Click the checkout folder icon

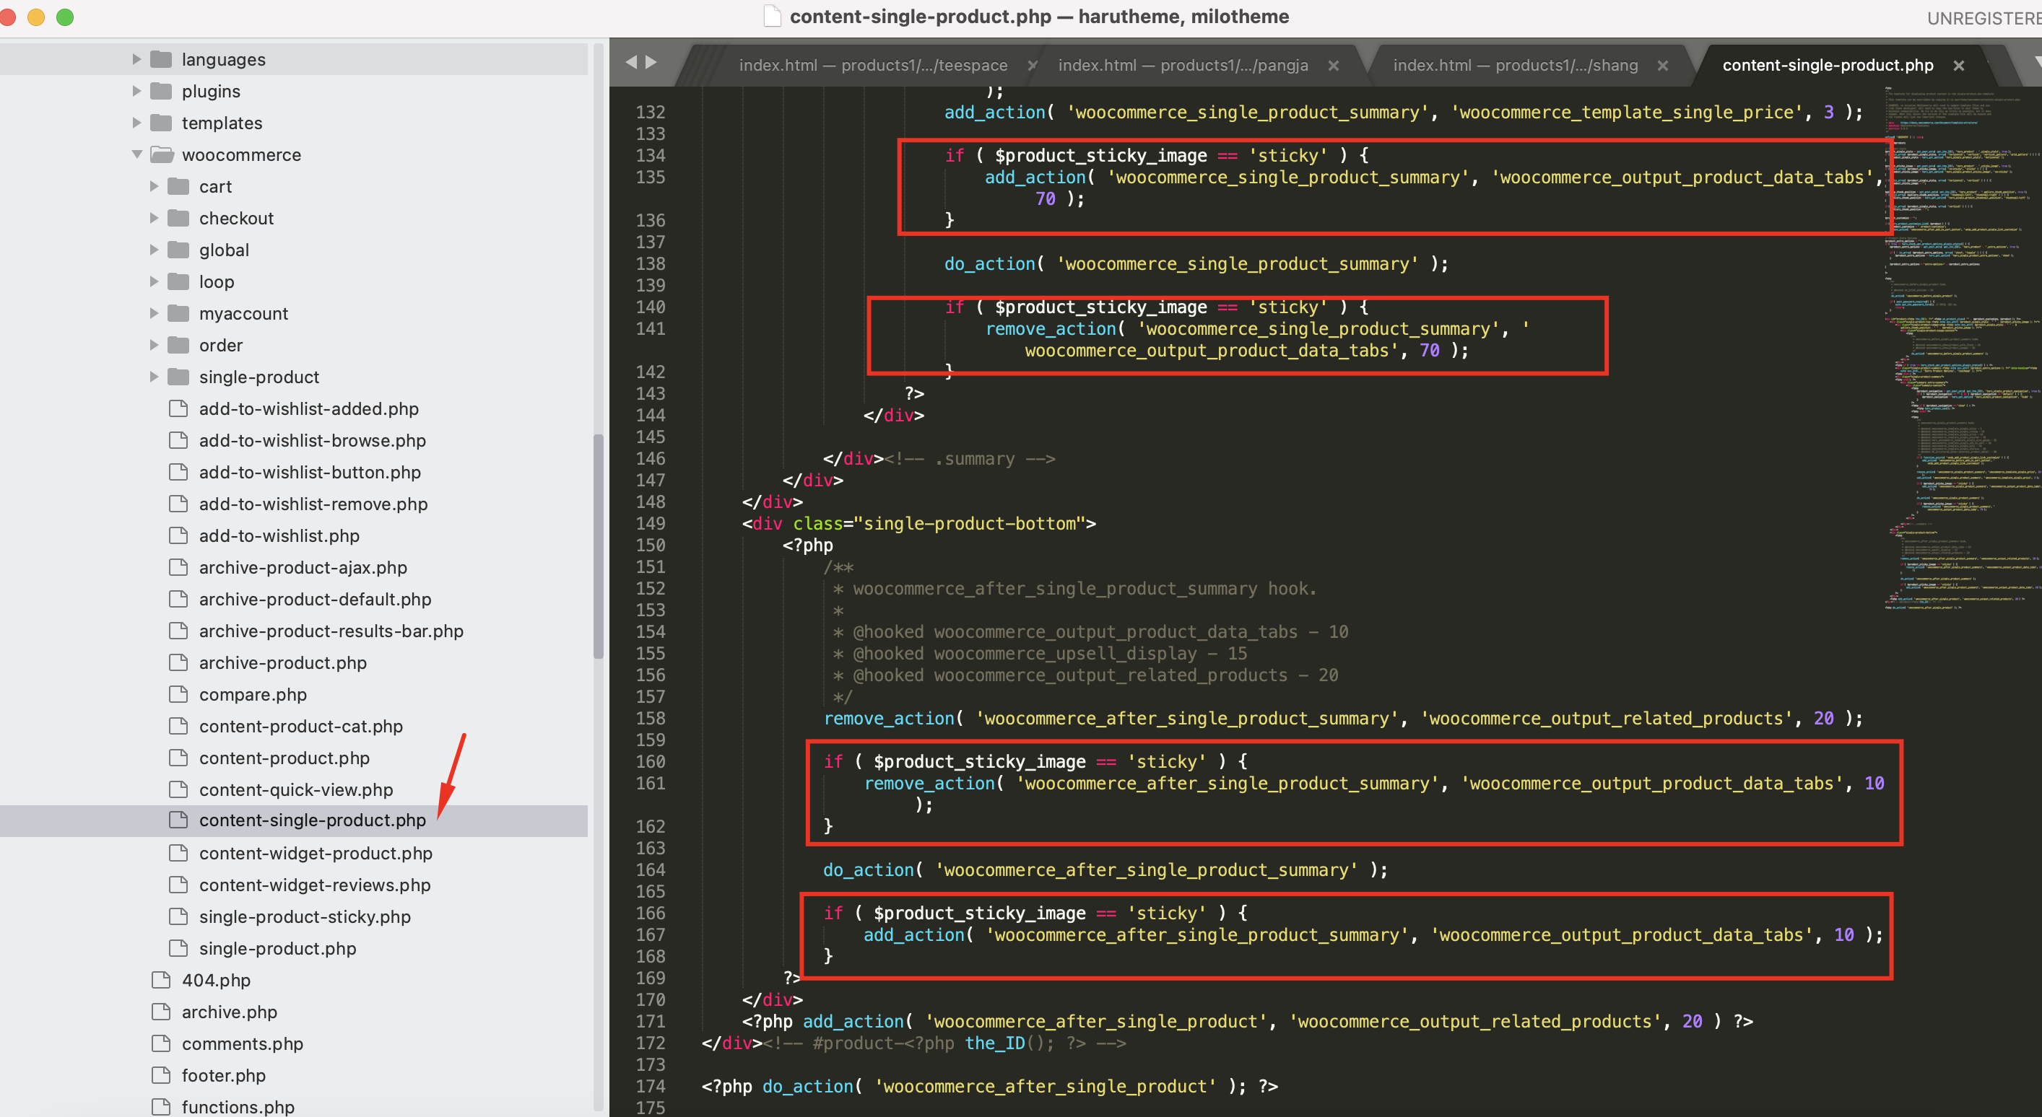(x=179, y=218)
